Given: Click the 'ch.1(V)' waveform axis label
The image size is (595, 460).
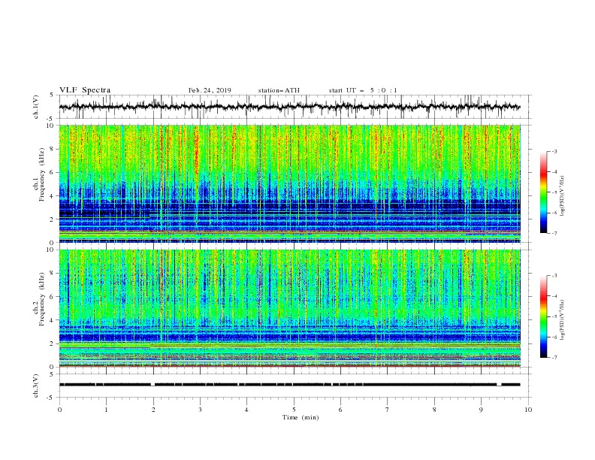Looking at the screenshot, I should click(x=36, y=107).
